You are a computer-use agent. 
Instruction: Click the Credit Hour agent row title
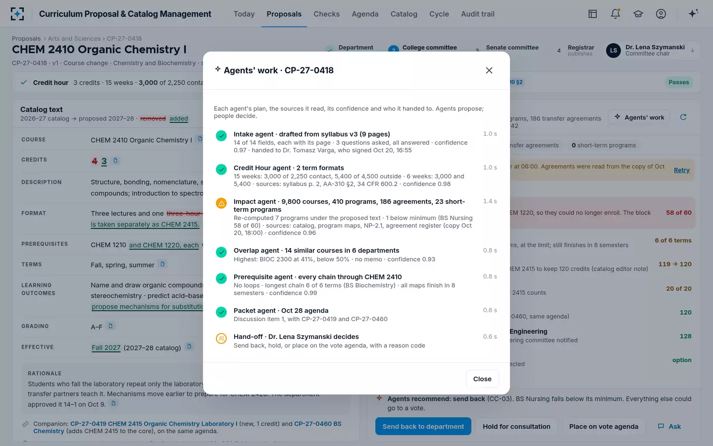coord(289,167)
